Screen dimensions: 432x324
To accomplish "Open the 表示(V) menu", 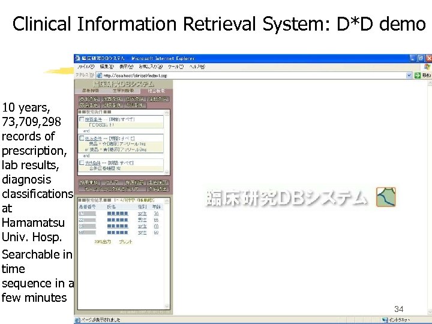I will (126, 67).
